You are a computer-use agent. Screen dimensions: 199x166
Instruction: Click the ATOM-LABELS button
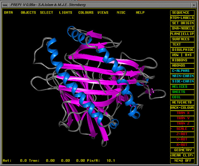pyautogui.click(x=183, y=18)
